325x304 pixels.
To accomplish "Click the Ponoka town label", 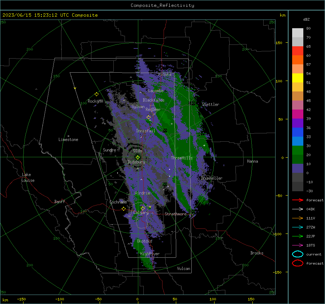I will click(165, 74).
